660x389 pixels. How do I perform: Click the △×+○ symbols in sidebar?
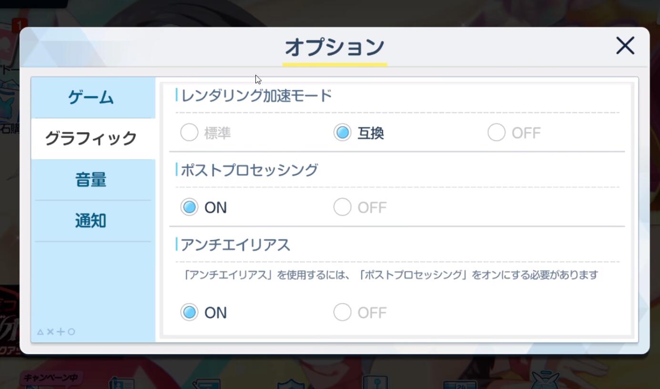coord(56,332)
